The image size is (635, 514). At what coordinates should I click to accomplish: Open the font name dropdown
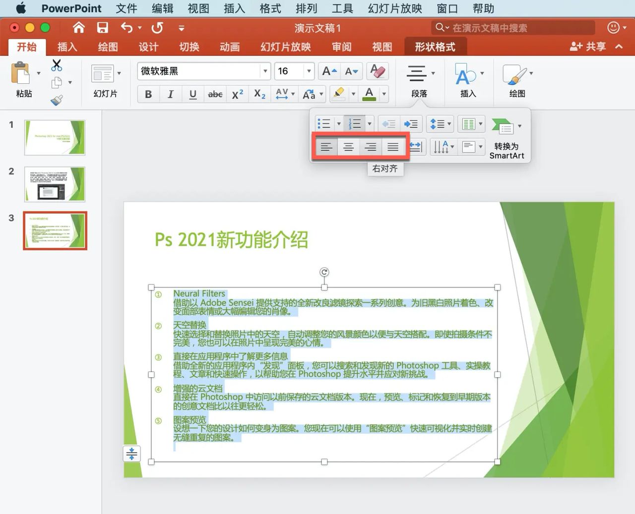[265, 71]
